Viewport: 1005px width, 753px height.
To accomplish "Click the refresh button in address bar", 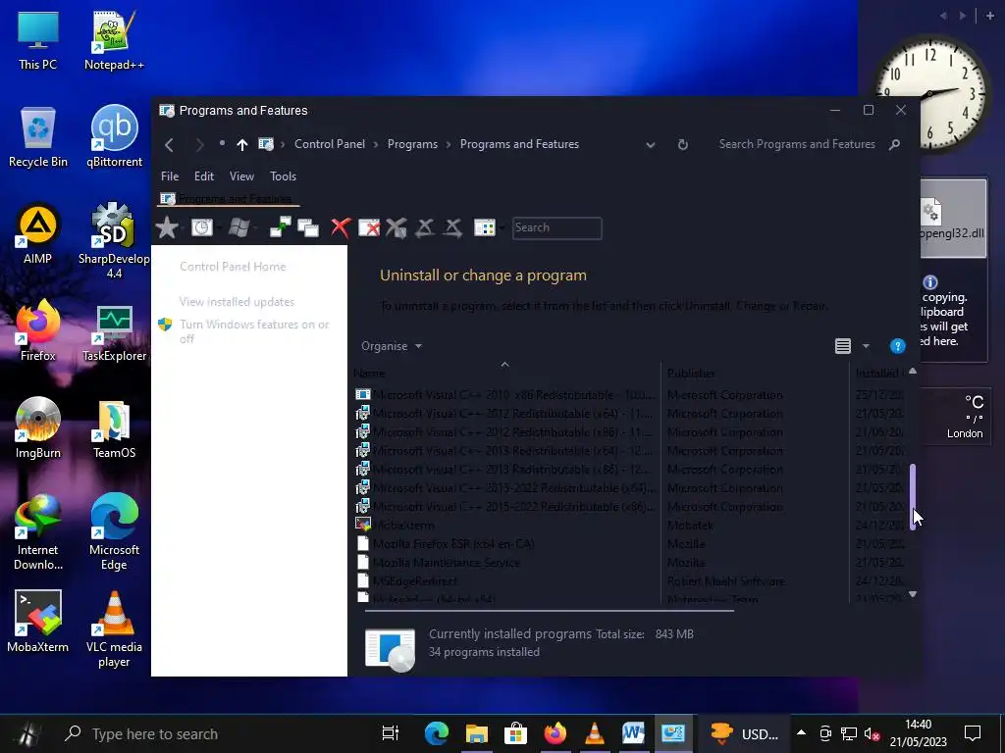I will pyautogui.click(x=683, y=145).
